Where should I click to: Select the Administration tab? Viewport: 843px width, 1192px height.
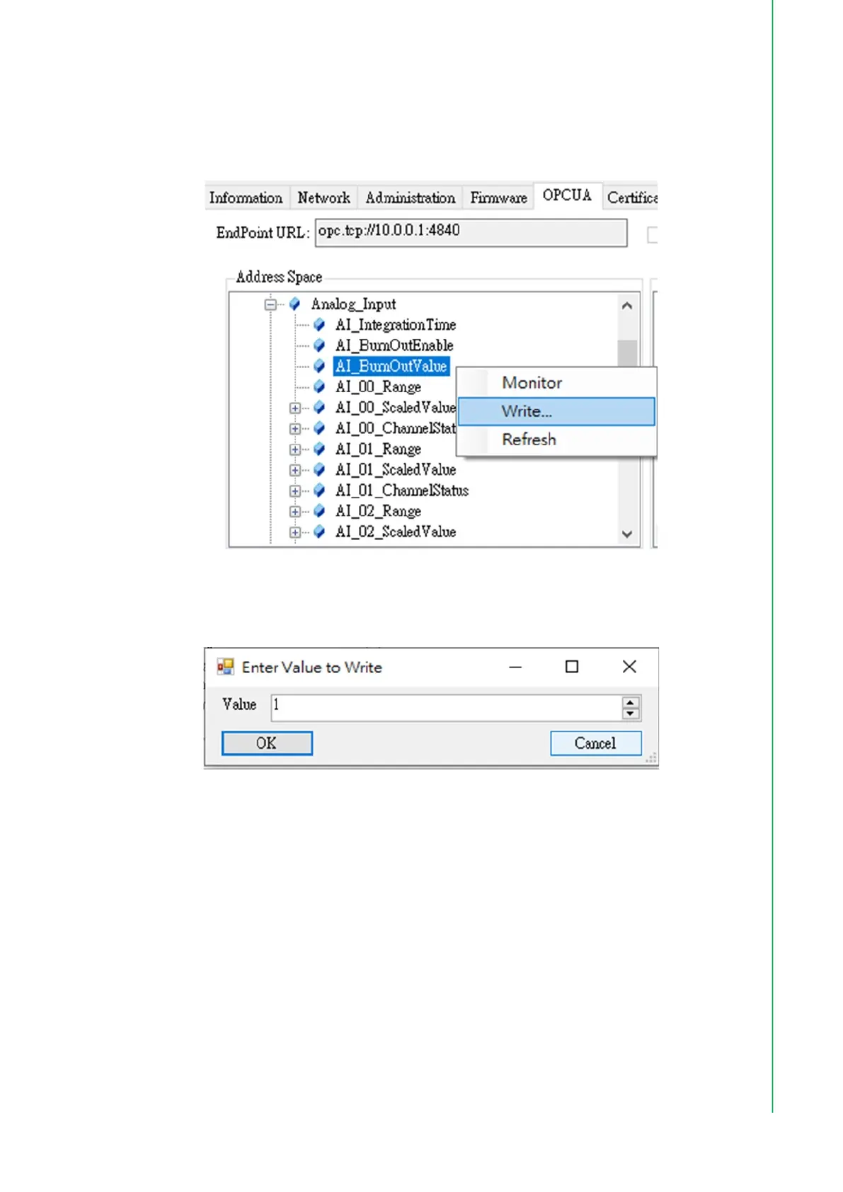pyautogui.click(x=410, y=197)
